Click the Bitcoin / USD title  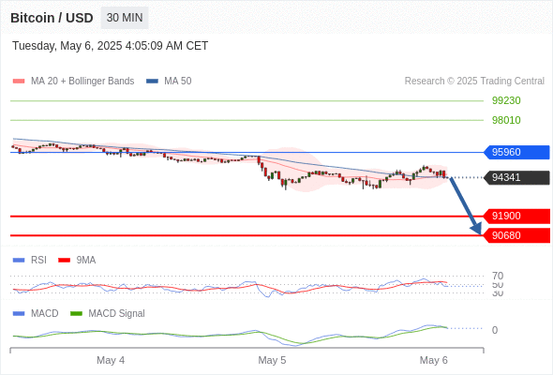pos(52,18)
